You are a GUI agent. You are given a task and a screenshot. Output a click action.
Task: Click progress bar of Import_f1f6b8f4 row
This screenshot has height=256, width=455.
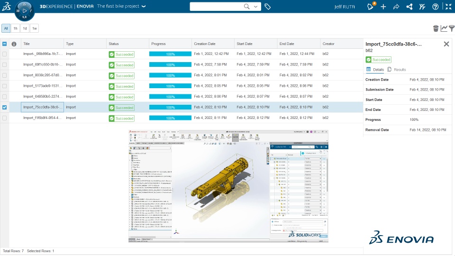[170, 118]
